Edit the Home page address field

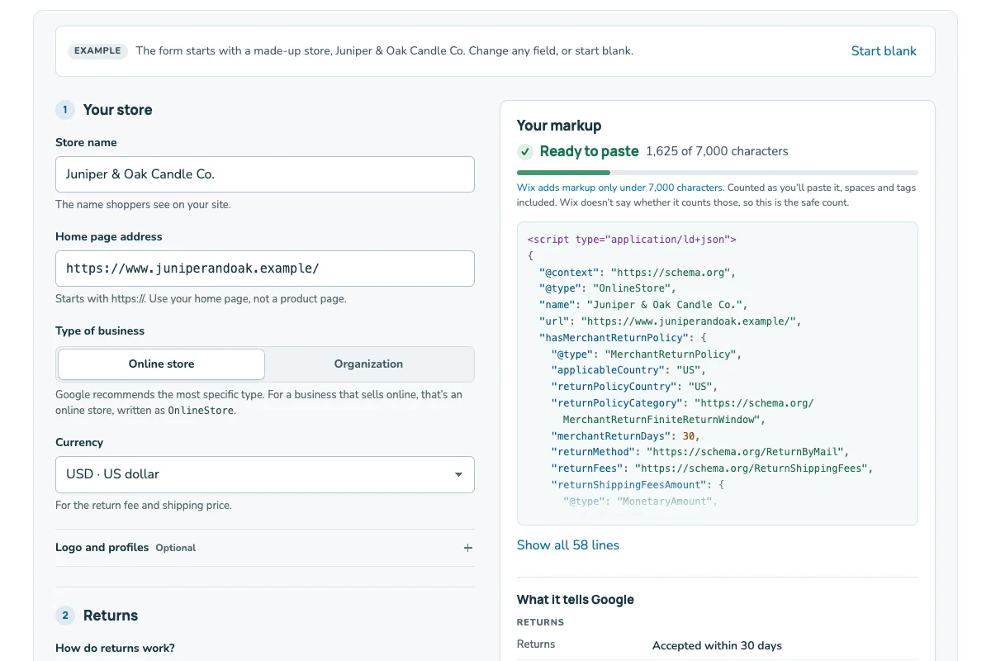tap(265, 269)
